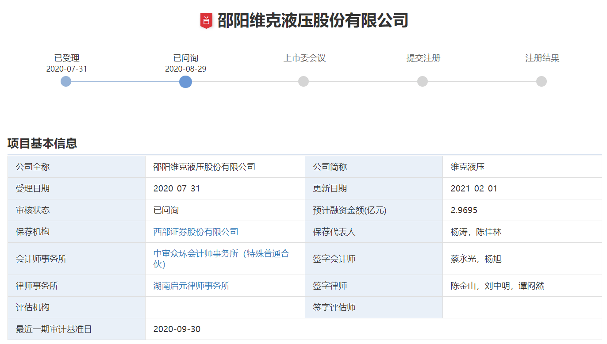The image size is (607, 344).
Task: Click the 已问询 value in the 审核状态 row
Action: (166, 210)
